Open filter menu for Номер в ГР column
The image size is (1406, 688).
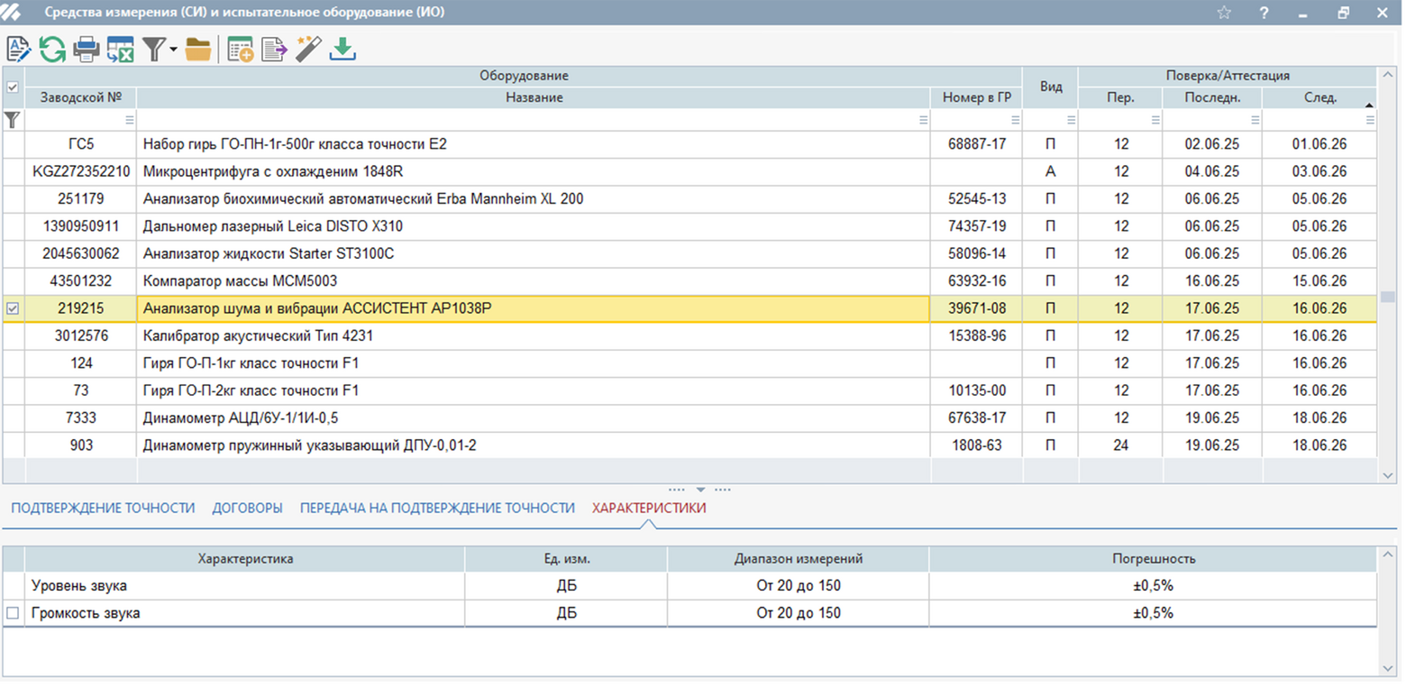click(1015, 119)
